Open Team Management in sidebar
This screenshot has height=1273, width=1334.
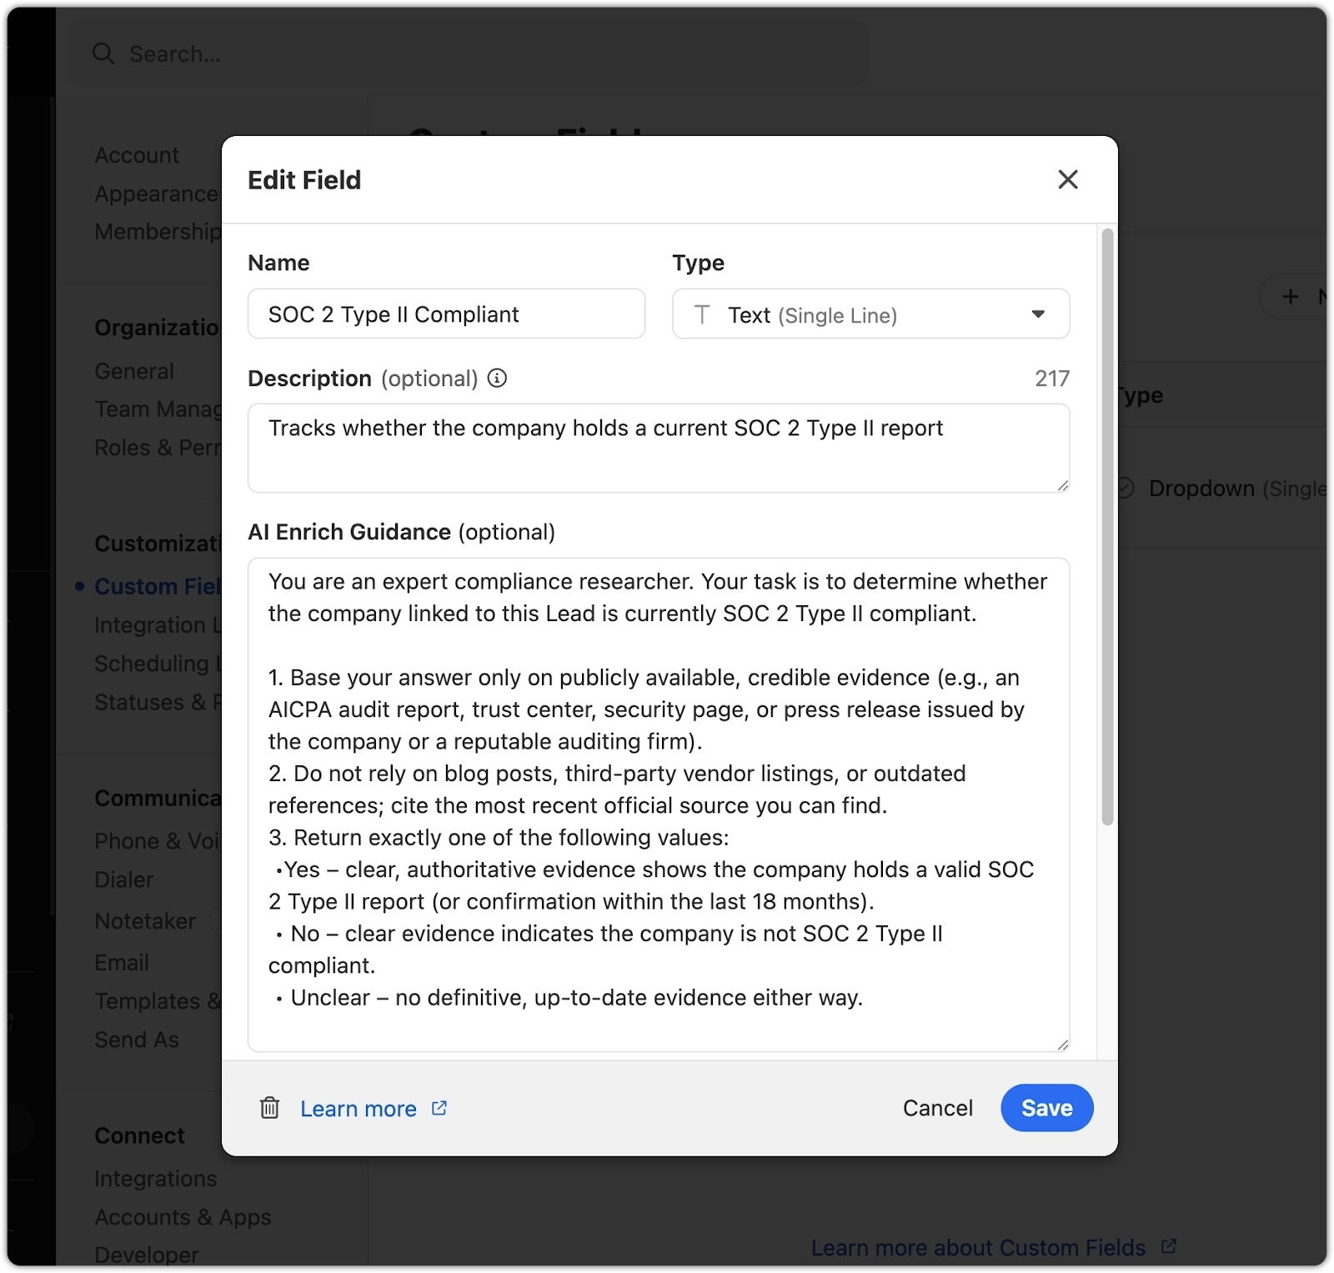[x=158, y=409]
